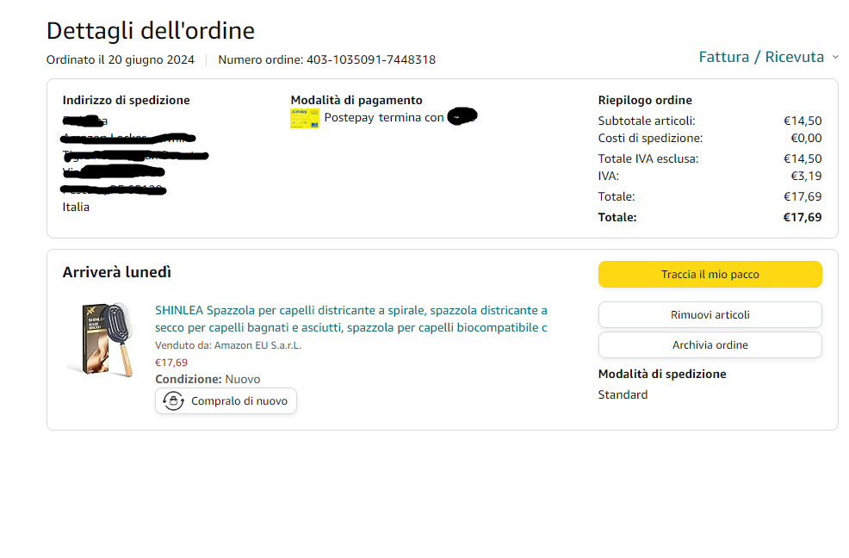This screenshot has height=558, width=849.
Task: Archive the order with Archivia ordine
Action: point(710,344)
